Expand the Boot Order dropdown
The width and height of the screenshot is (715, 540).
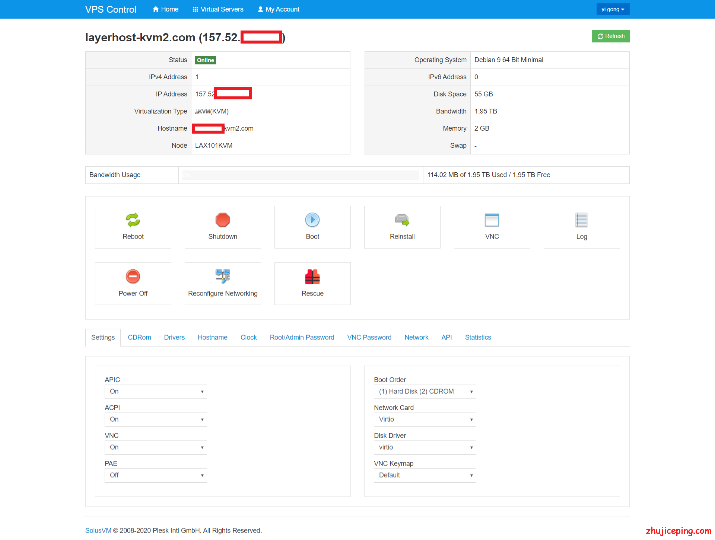(x=425, y=392)
